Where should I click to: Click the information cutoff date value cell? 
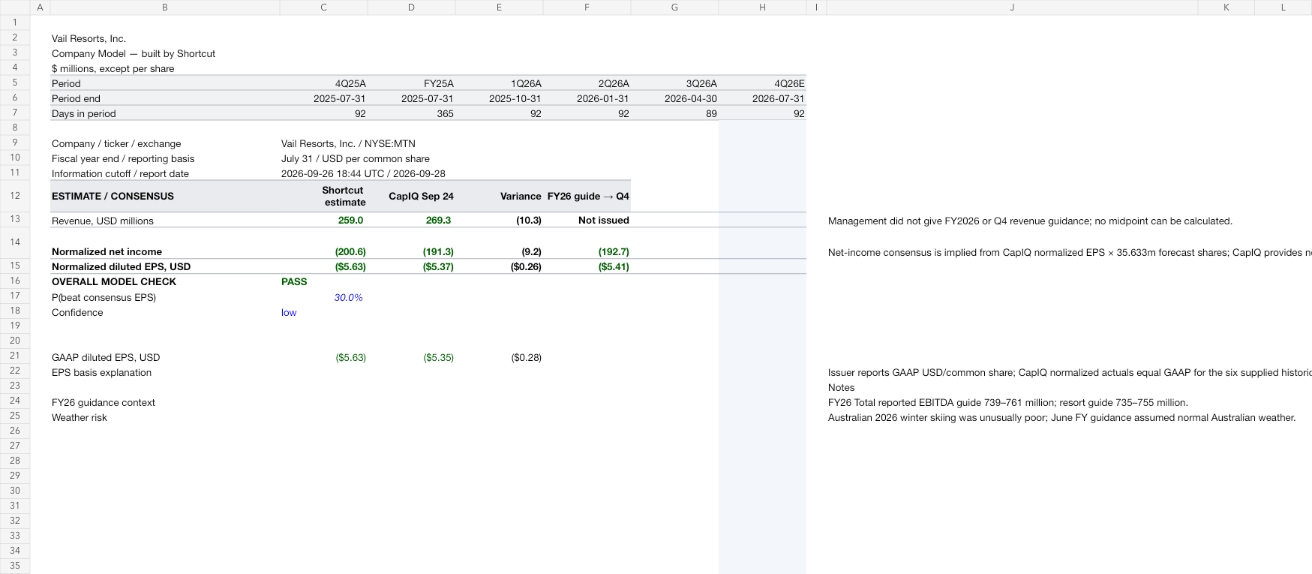[363, 173]
